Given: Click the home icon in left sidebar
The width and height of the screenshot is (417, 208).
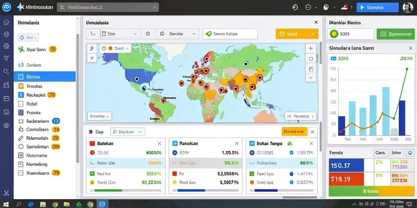Looking at the screenshot, I should pos(7,22).
